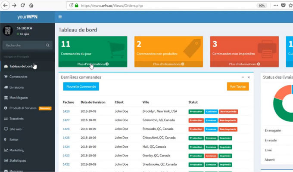Click the Commandes shopping cart icon
The image size is (293, 172).
coord(6,77)
